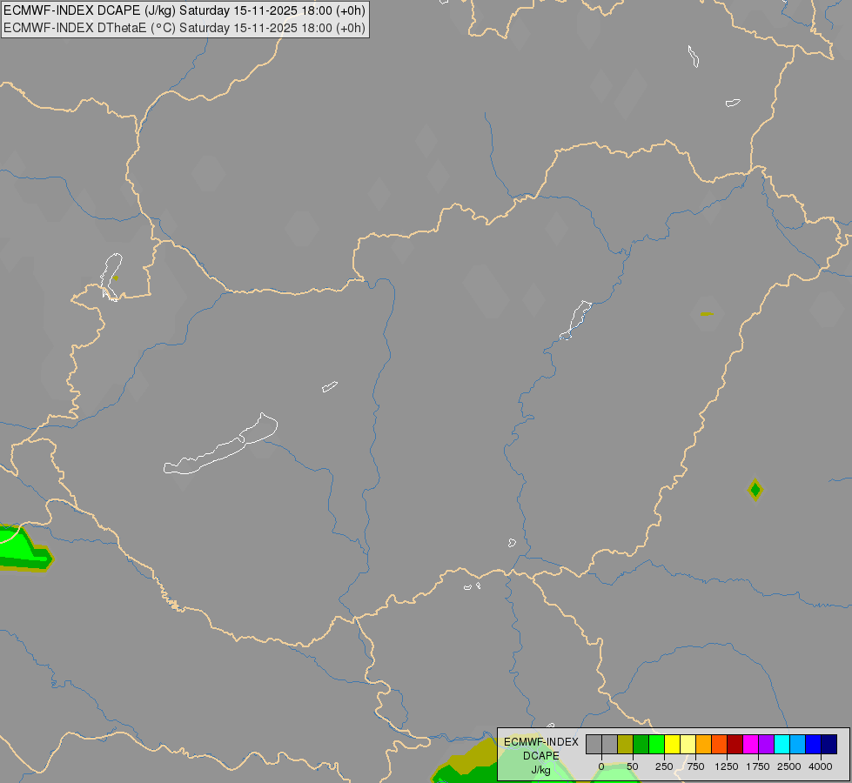Click the legend value 0
The height and width of the screenshot is (783, 852).
[x=601, y=766]
